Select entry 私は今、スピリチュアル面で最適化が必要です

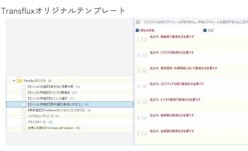tap(177, 84)
